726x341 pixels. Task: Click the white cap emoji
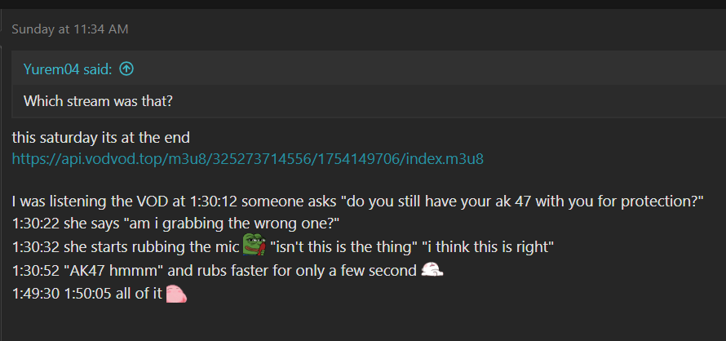tap(432, 269)
